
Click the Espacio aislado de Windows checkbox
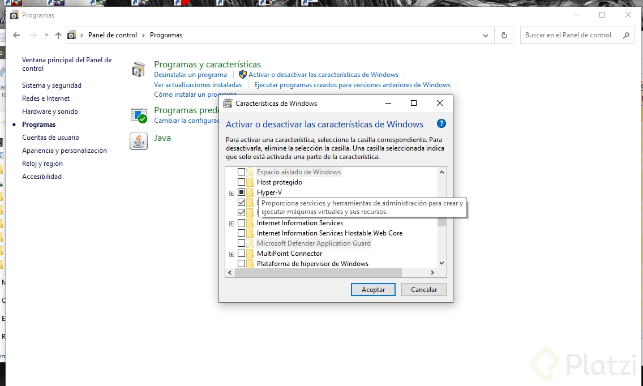click(241, 172)
